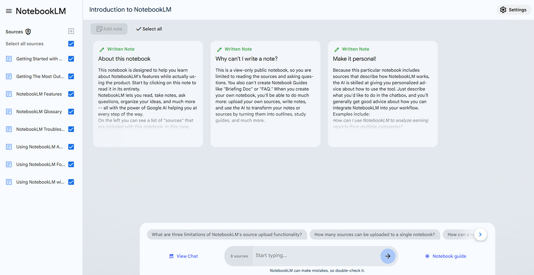The height and width of the screenshot is (275, 534).
Task: Click the Notebook guide sparkle icon
Action: click(x=428, y=256)
